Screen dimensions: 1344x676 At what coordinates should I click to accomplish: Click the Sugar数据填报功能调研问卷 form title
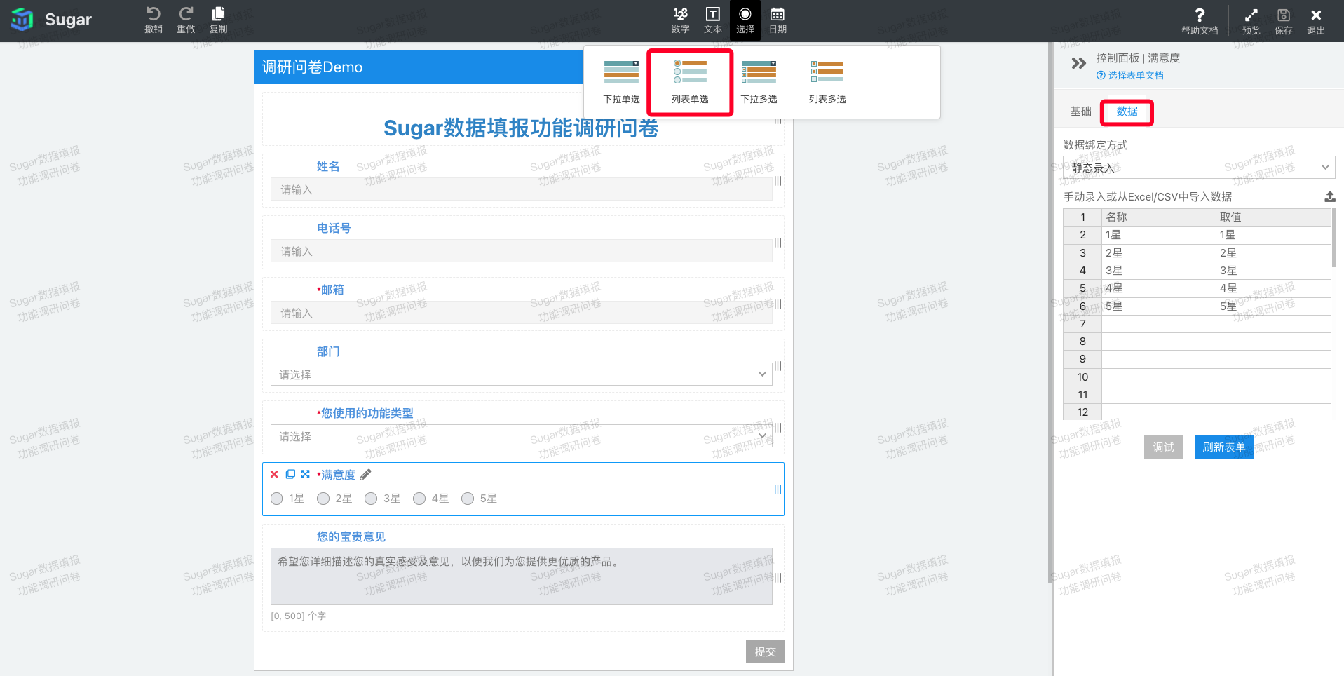point(521,128)
